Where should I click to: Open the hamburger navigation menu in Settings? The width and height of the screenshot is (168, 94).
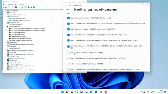(x=70, y=5)
